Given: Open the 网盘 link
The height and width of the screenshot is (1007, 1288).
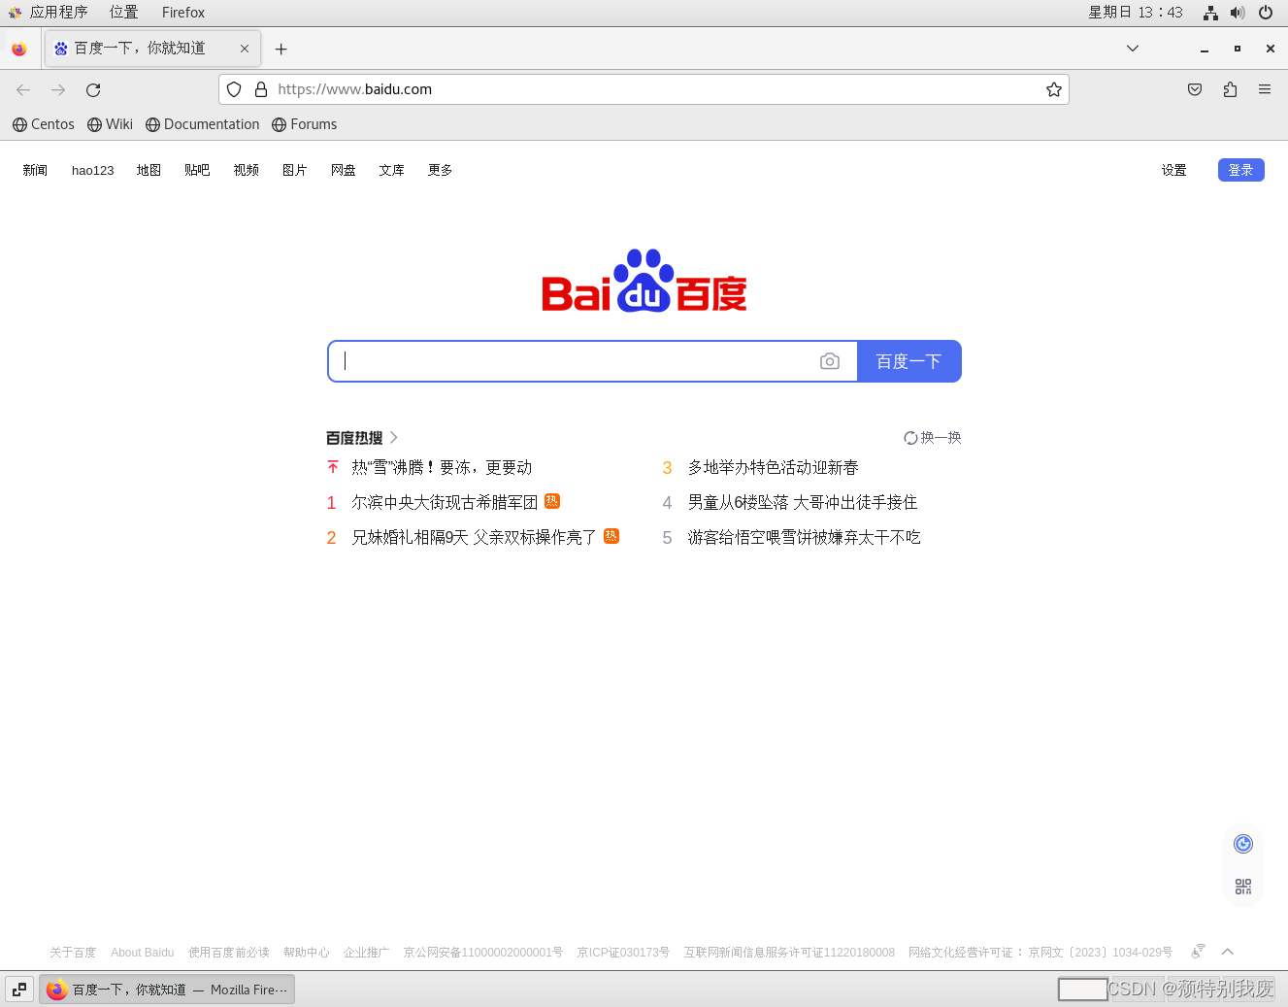Looking at the screenshot, I should (343, 170).
